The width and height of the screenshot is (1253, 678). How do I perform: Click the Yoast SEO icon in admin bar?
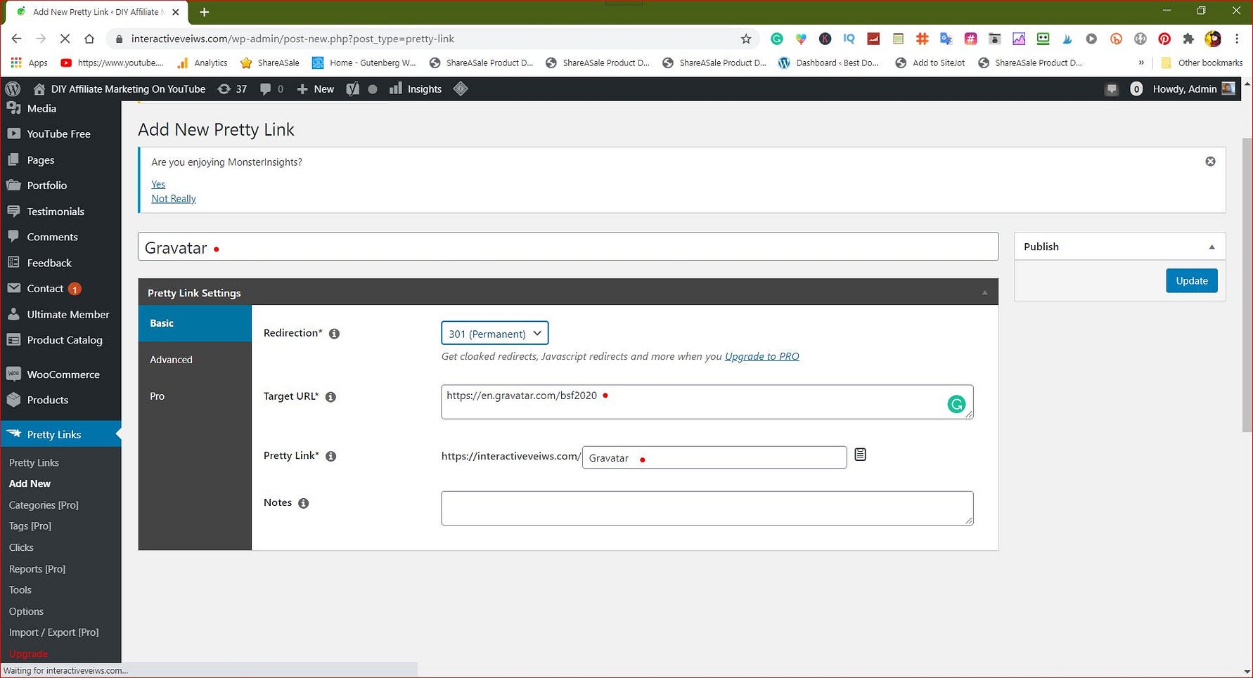(353, 89)
